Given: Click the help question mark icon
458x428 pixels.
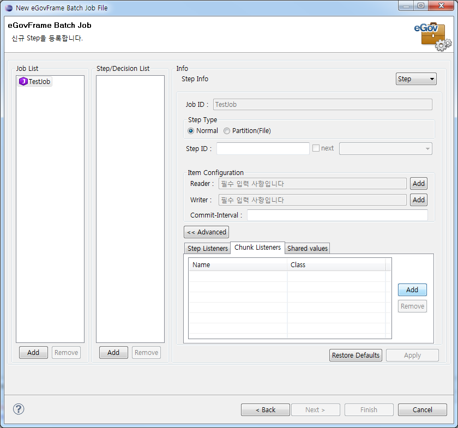Looking at the screenshot, I should click(19, 409).
